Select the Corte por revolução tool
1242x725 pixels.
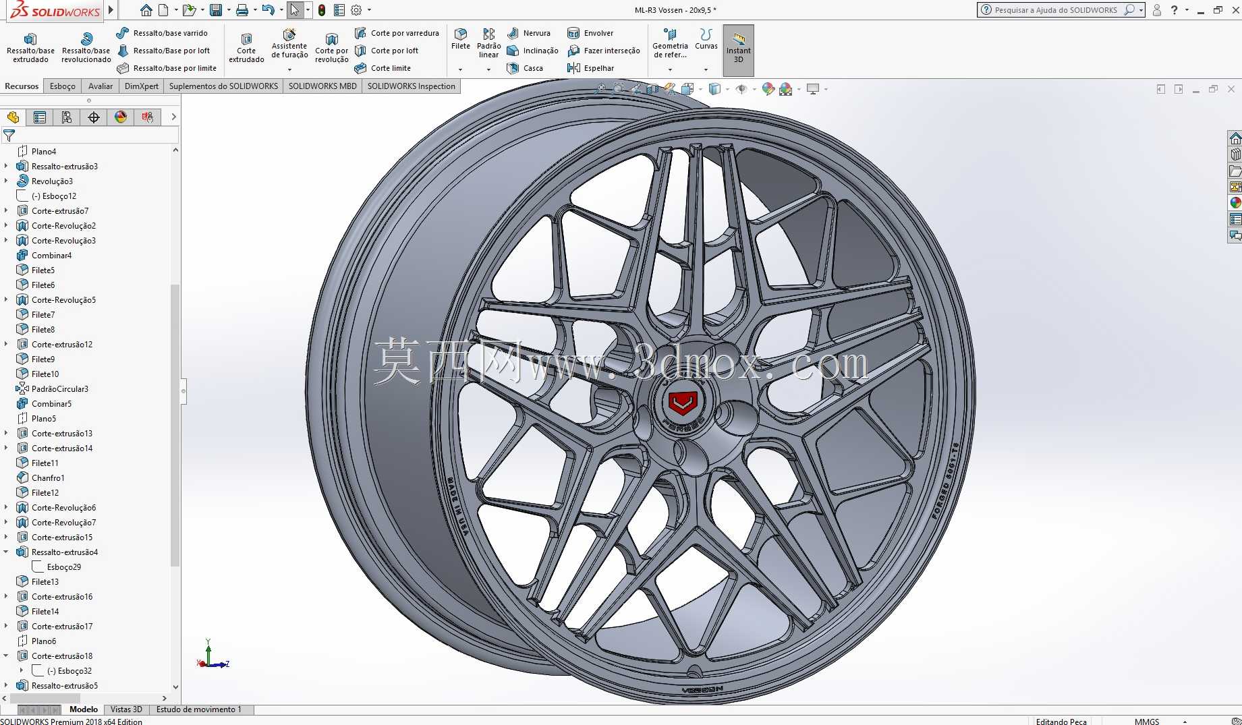coord(331,47)
